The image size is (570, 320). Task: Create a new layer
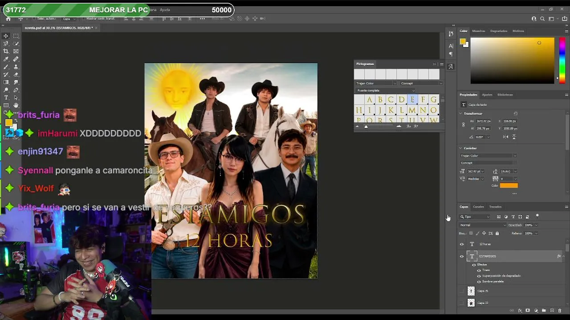click(552, 311)
